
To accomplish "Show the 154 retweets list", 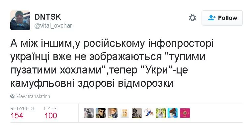I will coord(17,116).
